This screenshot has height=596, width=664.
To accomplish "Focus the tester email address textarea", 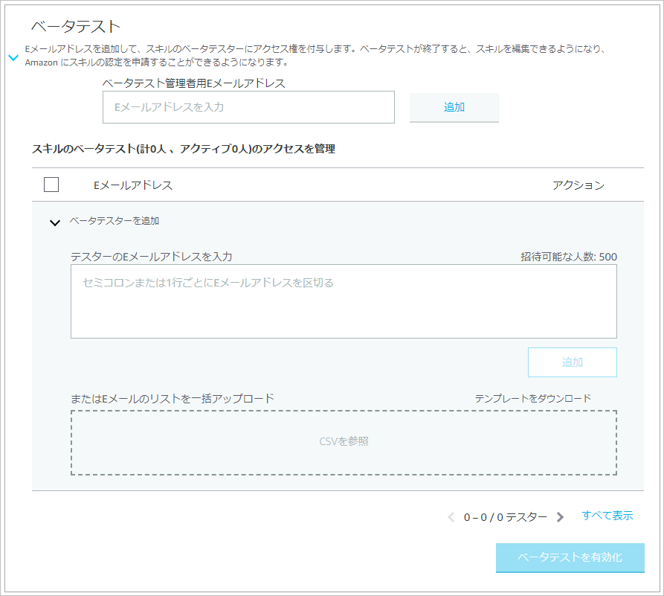I will pyautogui.click(x=344, y=301).
